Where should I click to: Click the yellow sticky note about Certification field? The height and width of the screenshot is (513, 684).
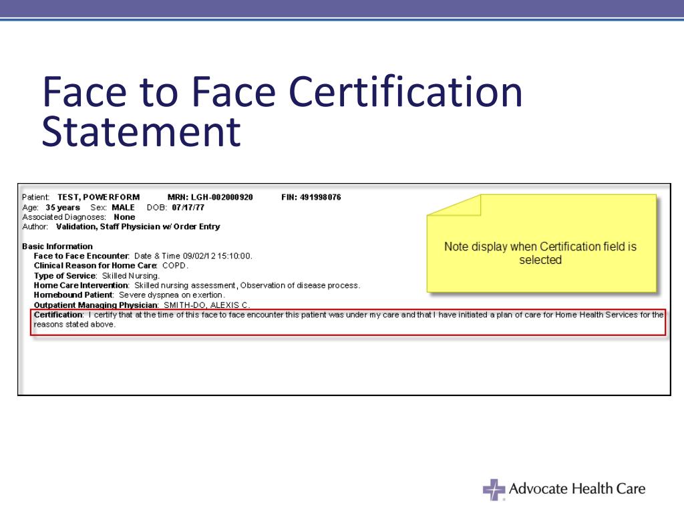tap(541, 243)
